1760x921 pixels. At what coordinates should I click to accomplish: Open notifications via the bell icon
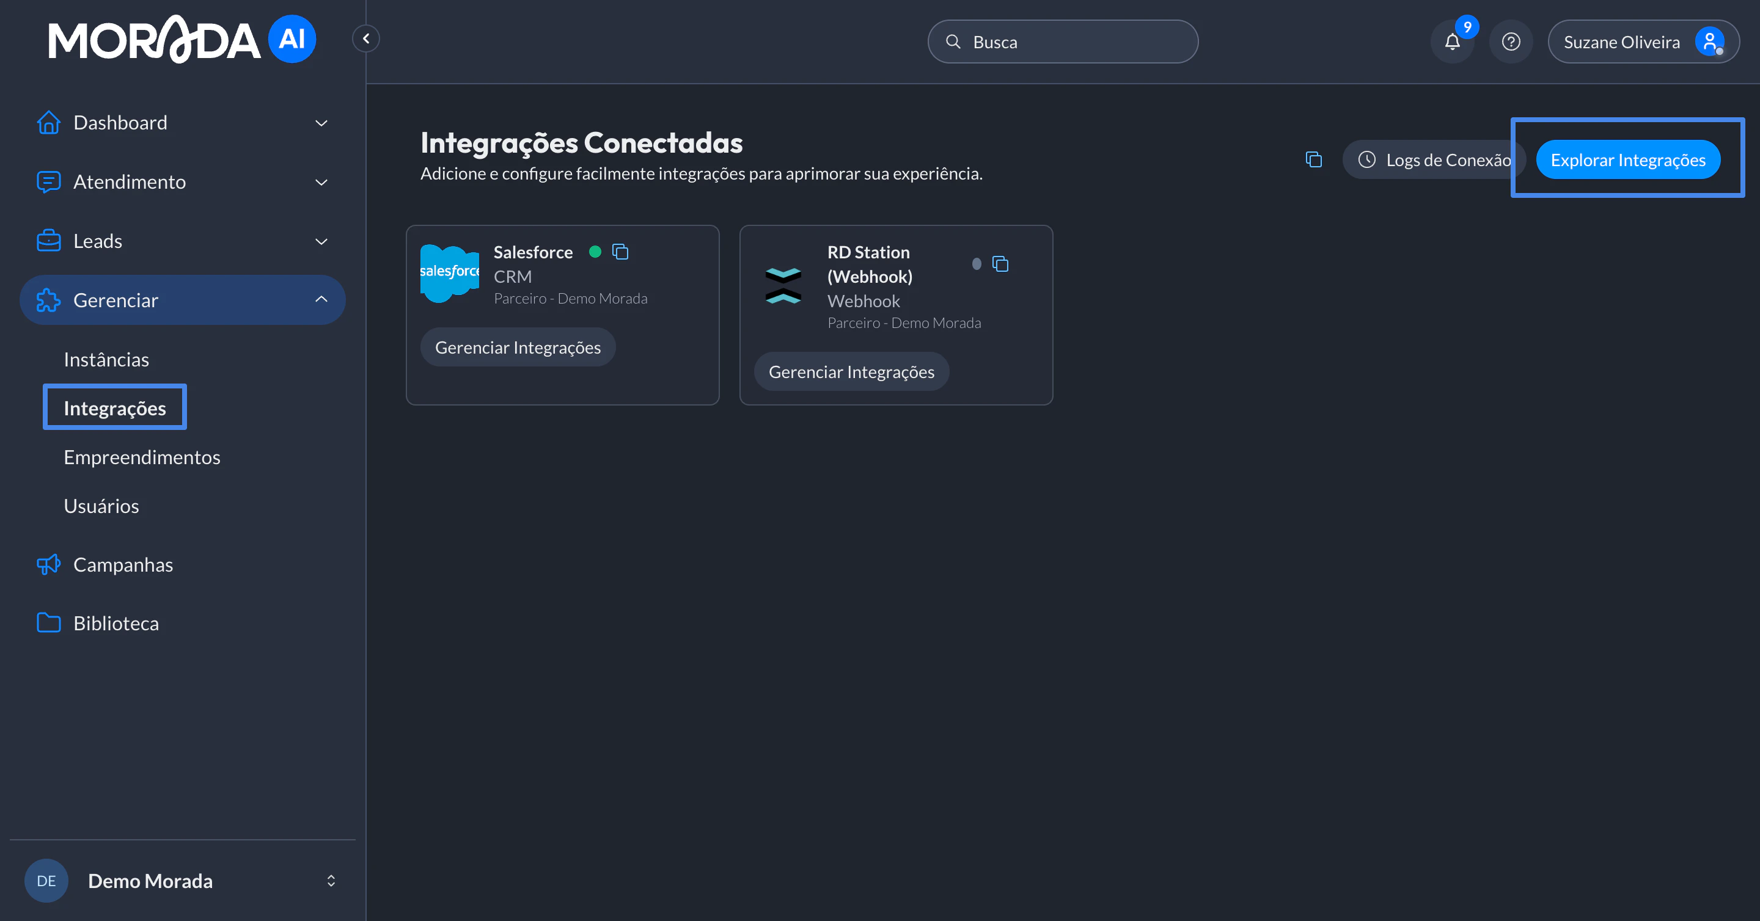[x=1453, y=41]
